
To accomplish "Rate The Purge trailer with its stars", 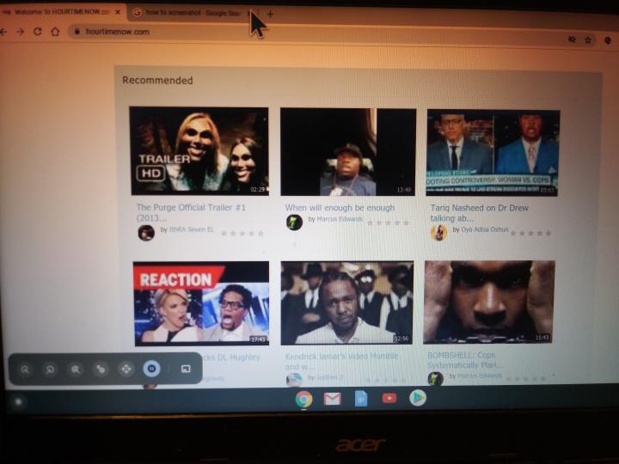I will [242, 234].
